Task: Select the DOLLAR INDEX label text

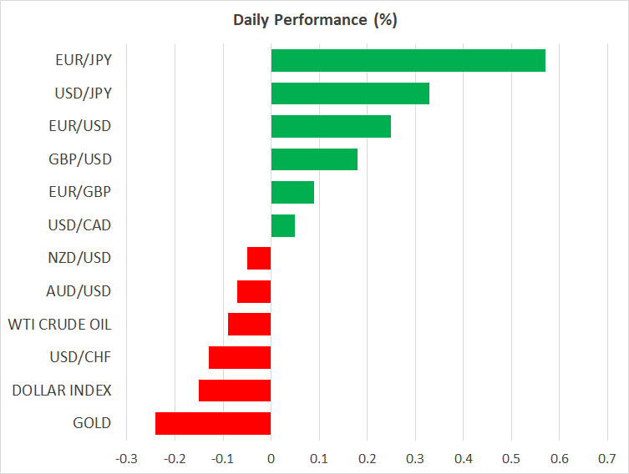Action: click(60, 390)
